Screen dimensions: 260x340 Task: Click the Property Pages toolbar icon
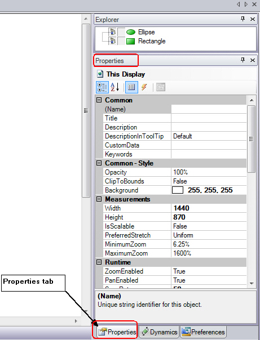pos(161,87)
